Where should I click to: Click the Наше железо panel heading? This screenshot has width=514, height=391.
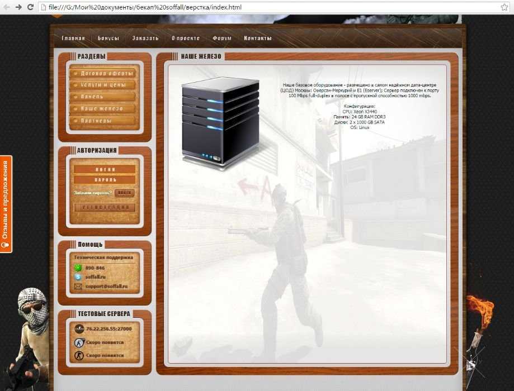click(201, 56)
